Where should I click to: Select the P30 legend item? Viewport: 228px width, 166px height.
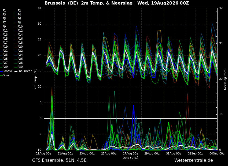pos(19,67)
